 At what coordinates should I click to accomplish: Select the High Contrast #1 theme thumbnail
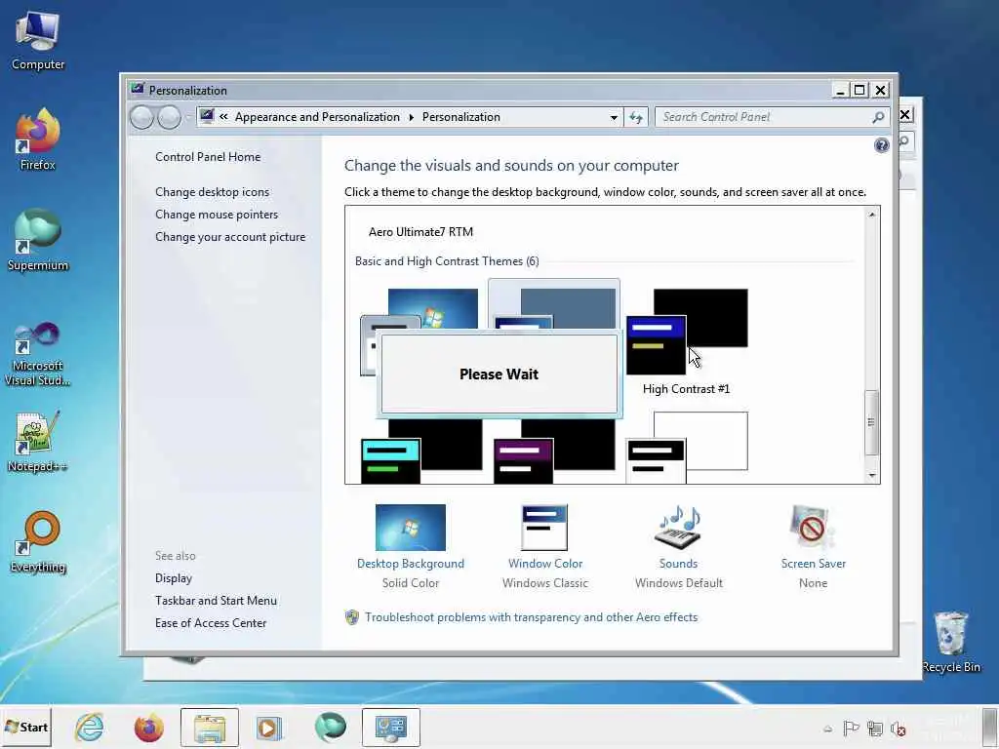pos(687,332)
